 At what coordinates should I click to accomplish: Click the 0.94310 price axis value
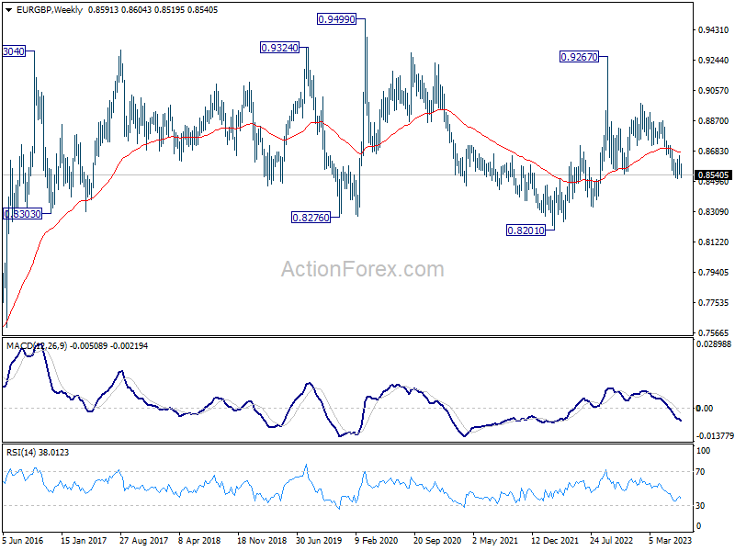[x=714, y=30]
